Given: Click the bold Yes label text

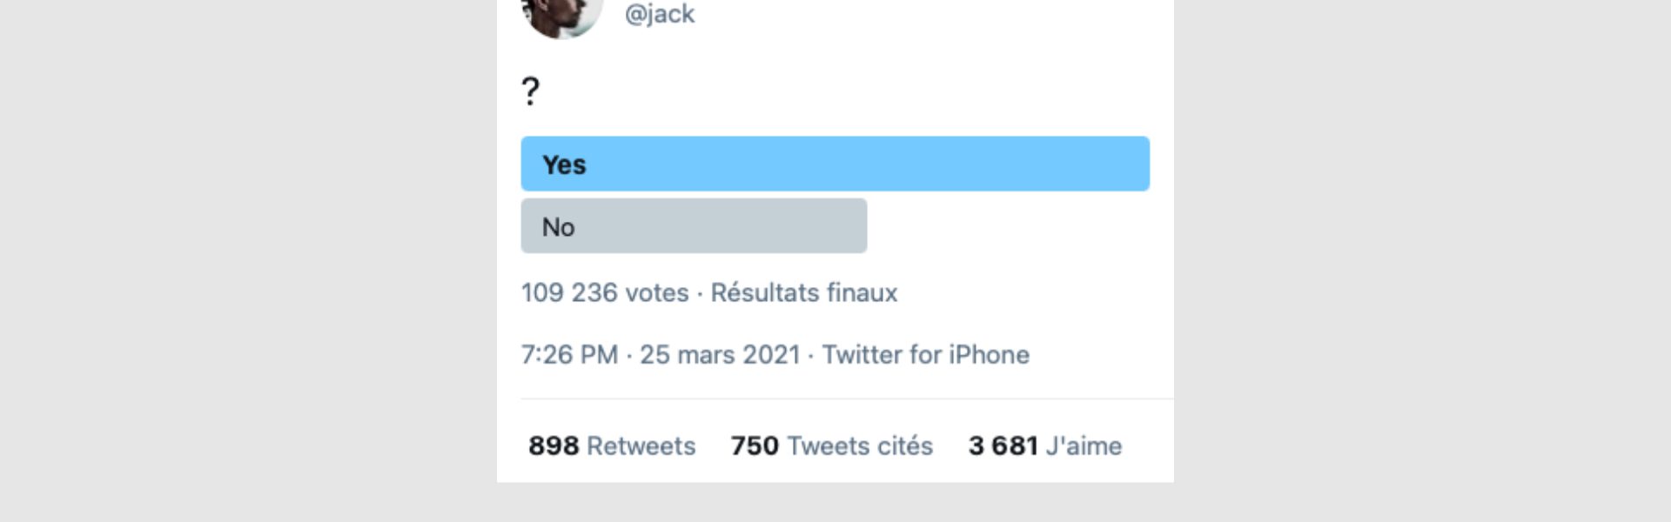Looking at the screenshot, I should [564, 164].
